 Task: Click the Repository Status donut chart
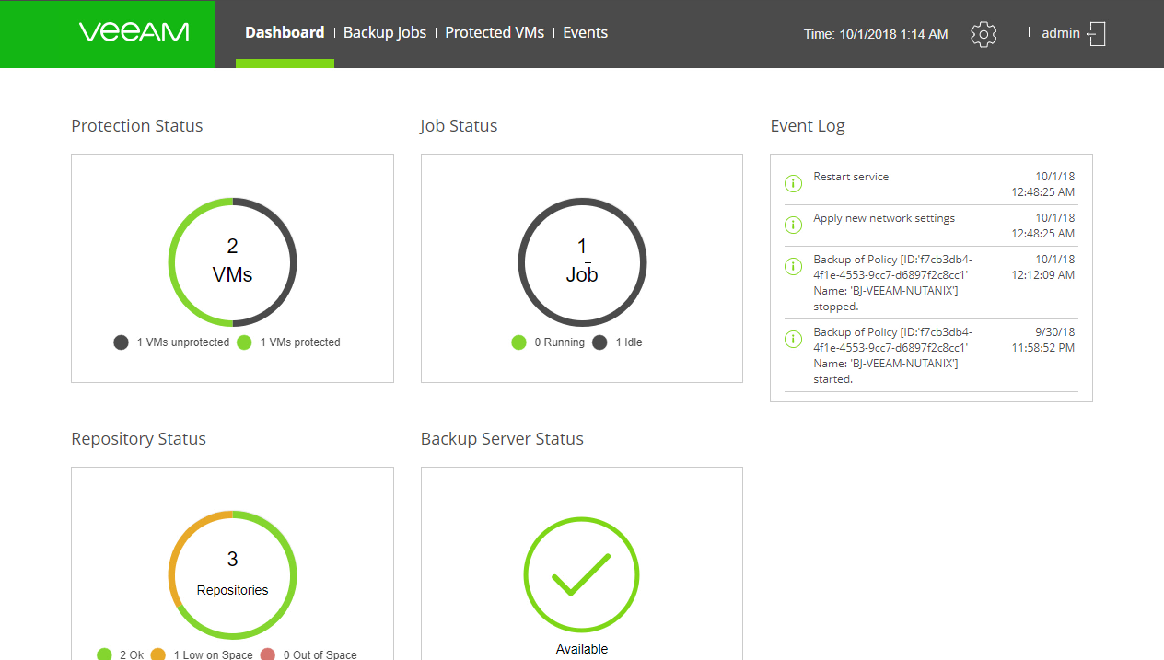coord(232,574)
